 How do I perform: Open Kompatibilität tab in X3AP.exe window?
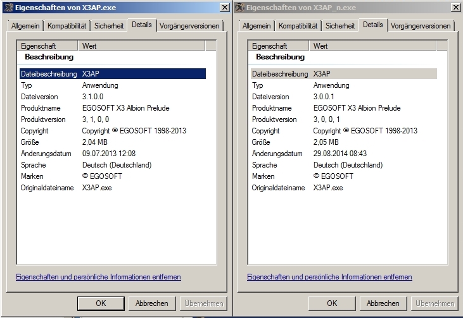click(67, 26)
